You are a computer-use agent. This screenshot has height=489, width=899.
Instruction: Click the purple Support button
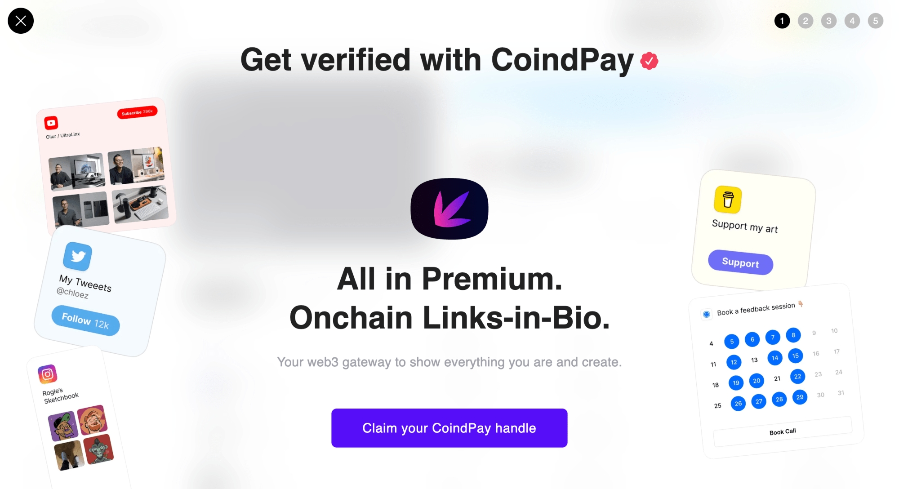coord(740,262)
